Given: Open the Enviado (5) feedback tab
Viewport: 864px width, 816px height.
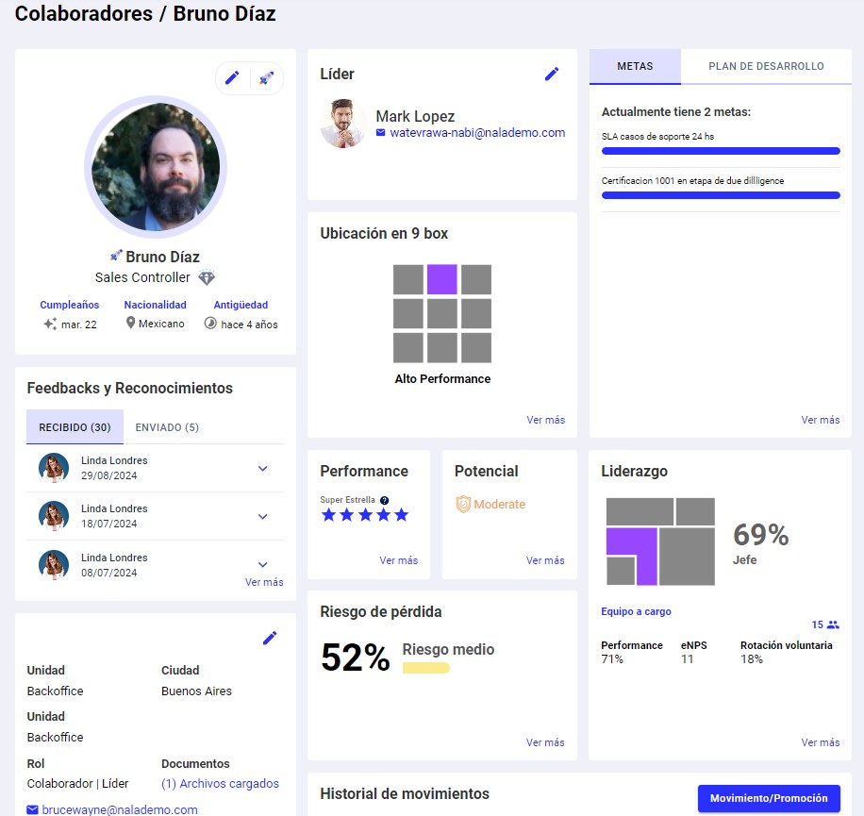Looking at the screenshot, I should click(167, 427).
